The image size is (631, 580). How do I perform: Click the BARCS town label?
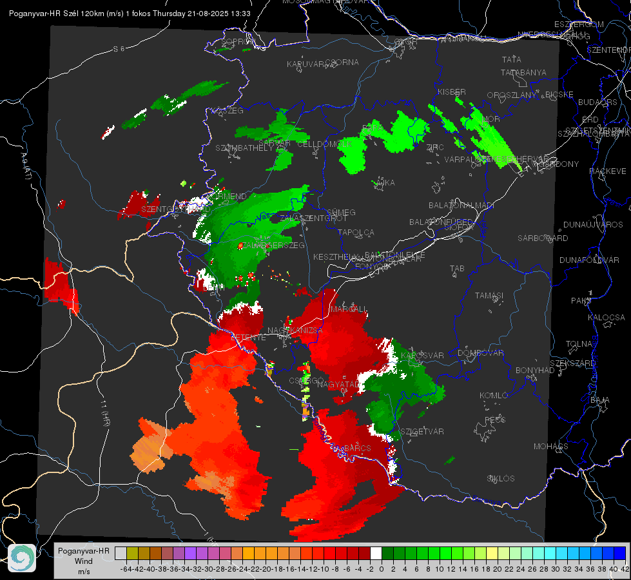point(358,448)
